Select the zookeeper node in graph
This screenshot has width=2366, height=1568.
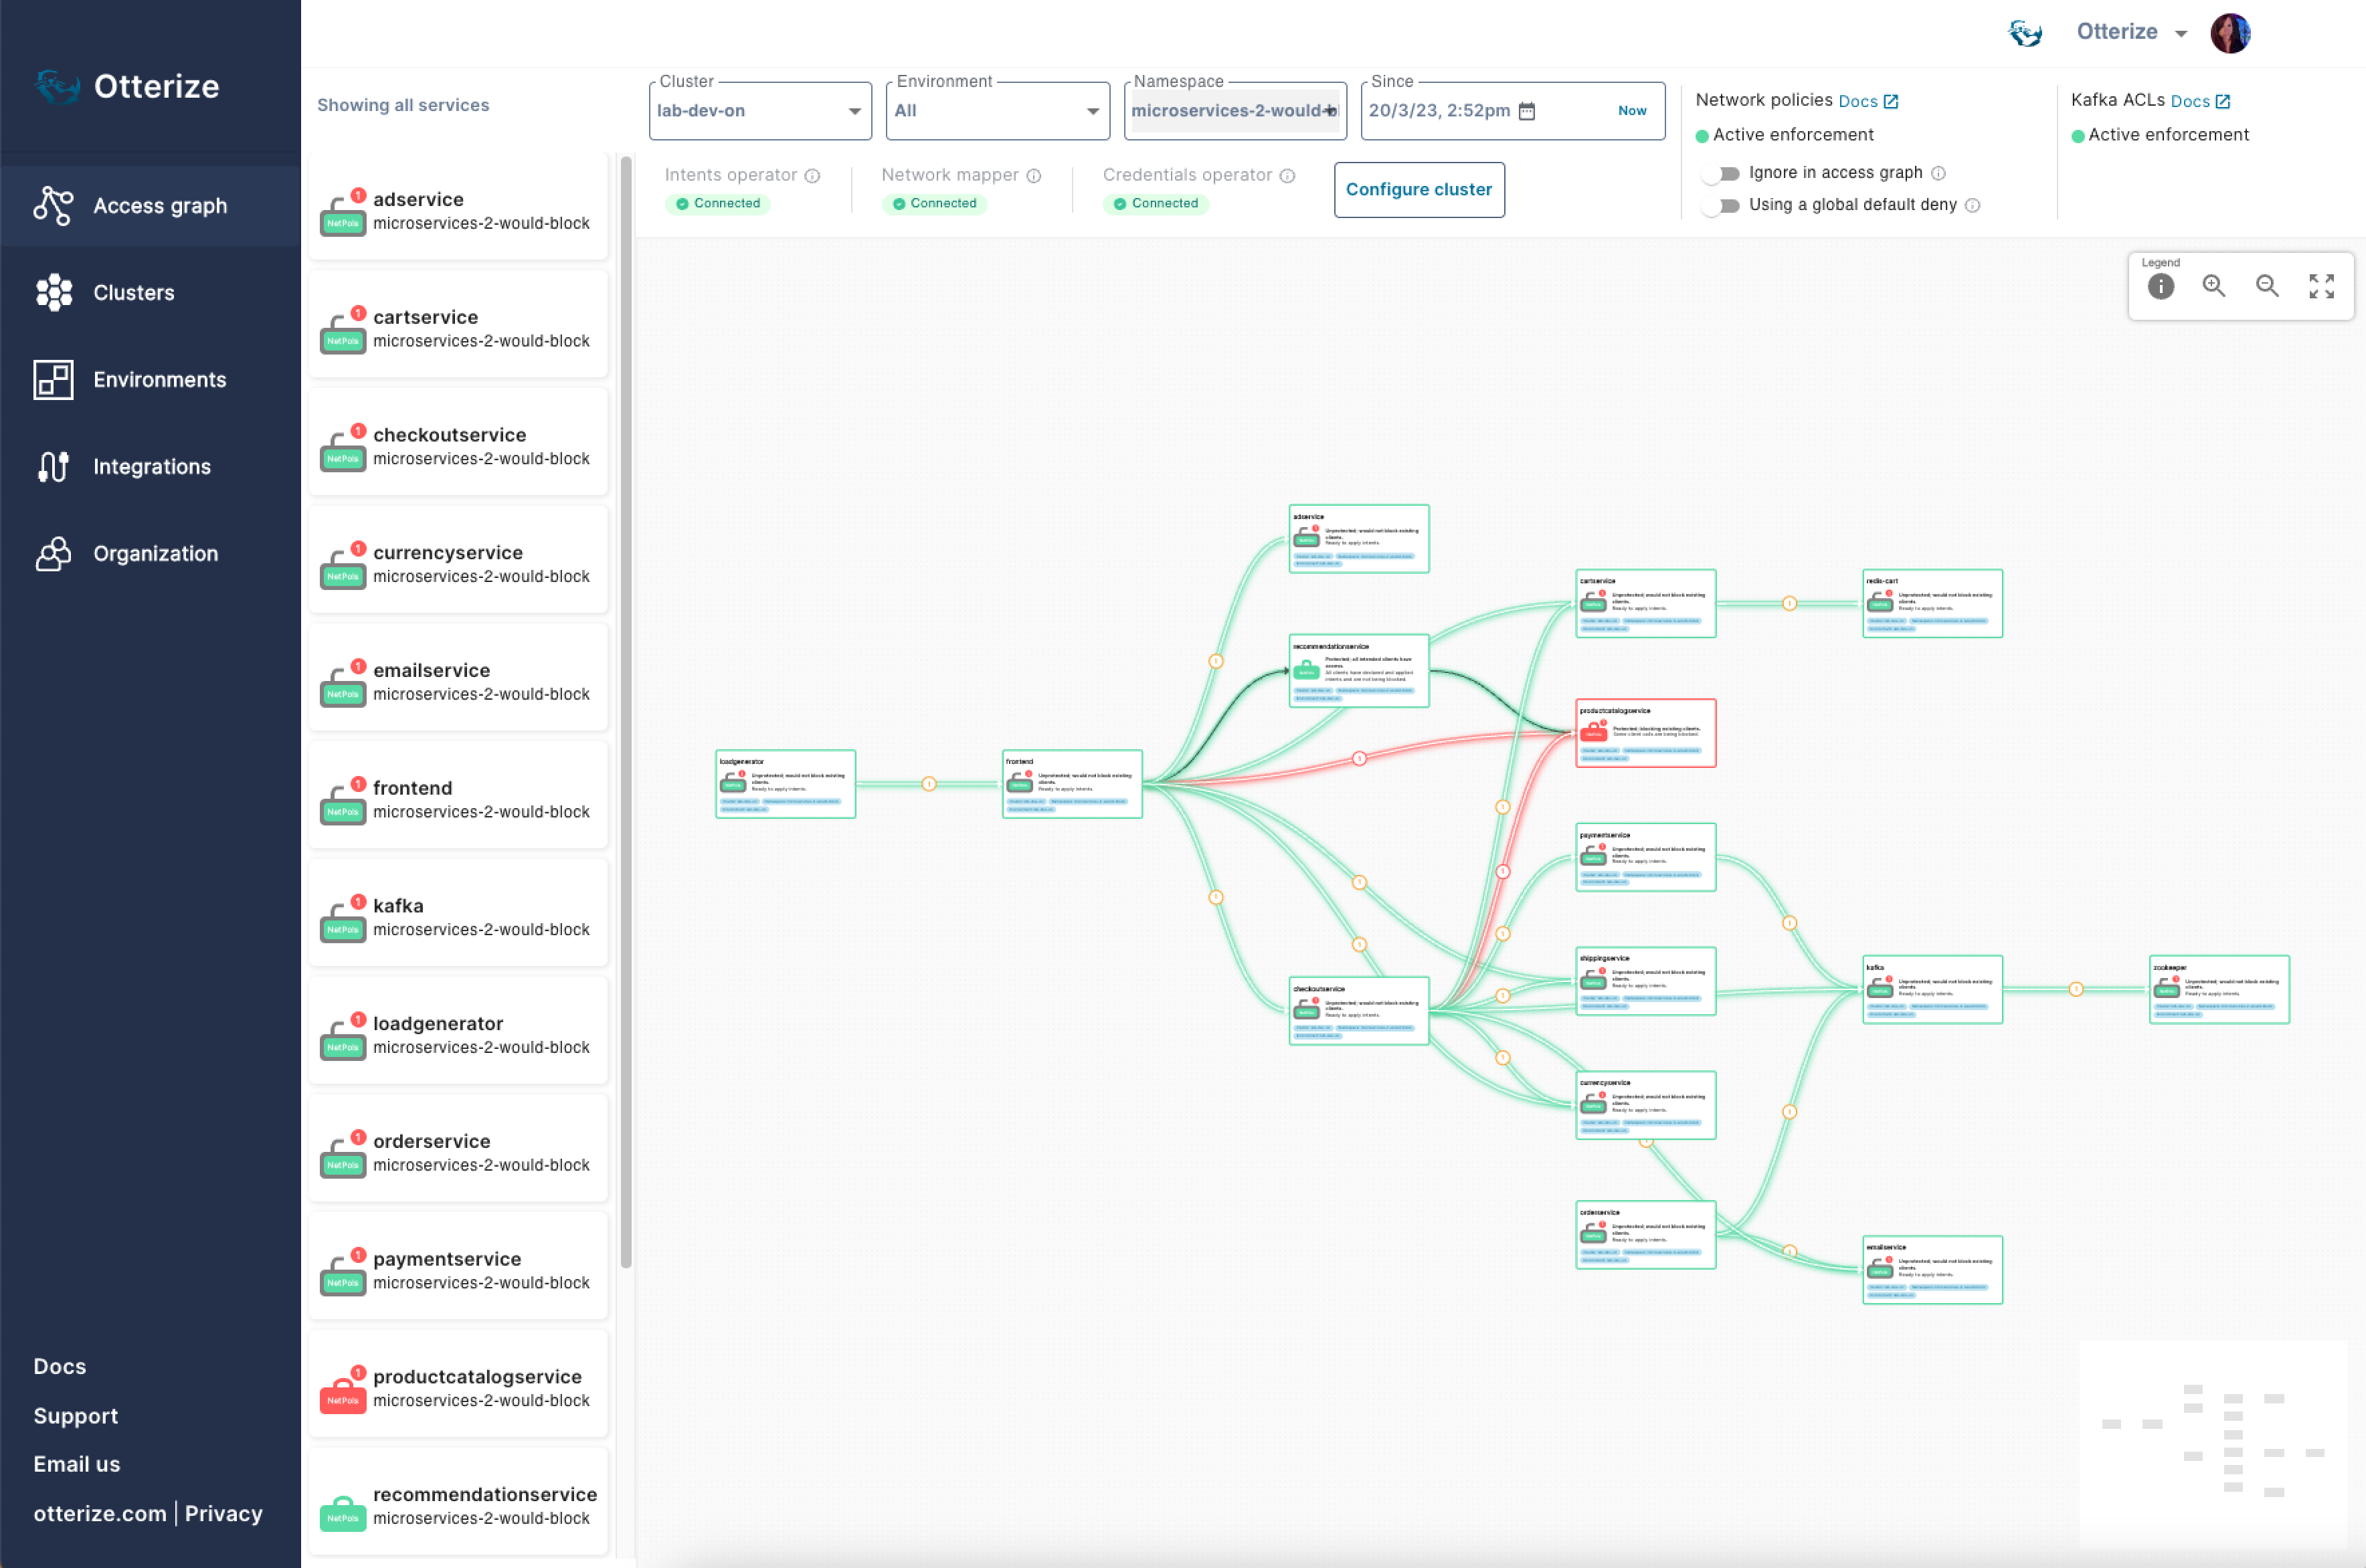tap(2219, 990)
